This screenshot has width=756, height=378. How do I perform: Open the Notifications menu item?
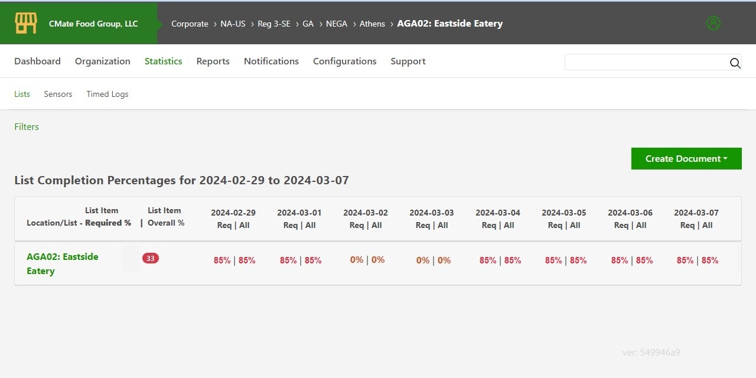tap(271, 61)
